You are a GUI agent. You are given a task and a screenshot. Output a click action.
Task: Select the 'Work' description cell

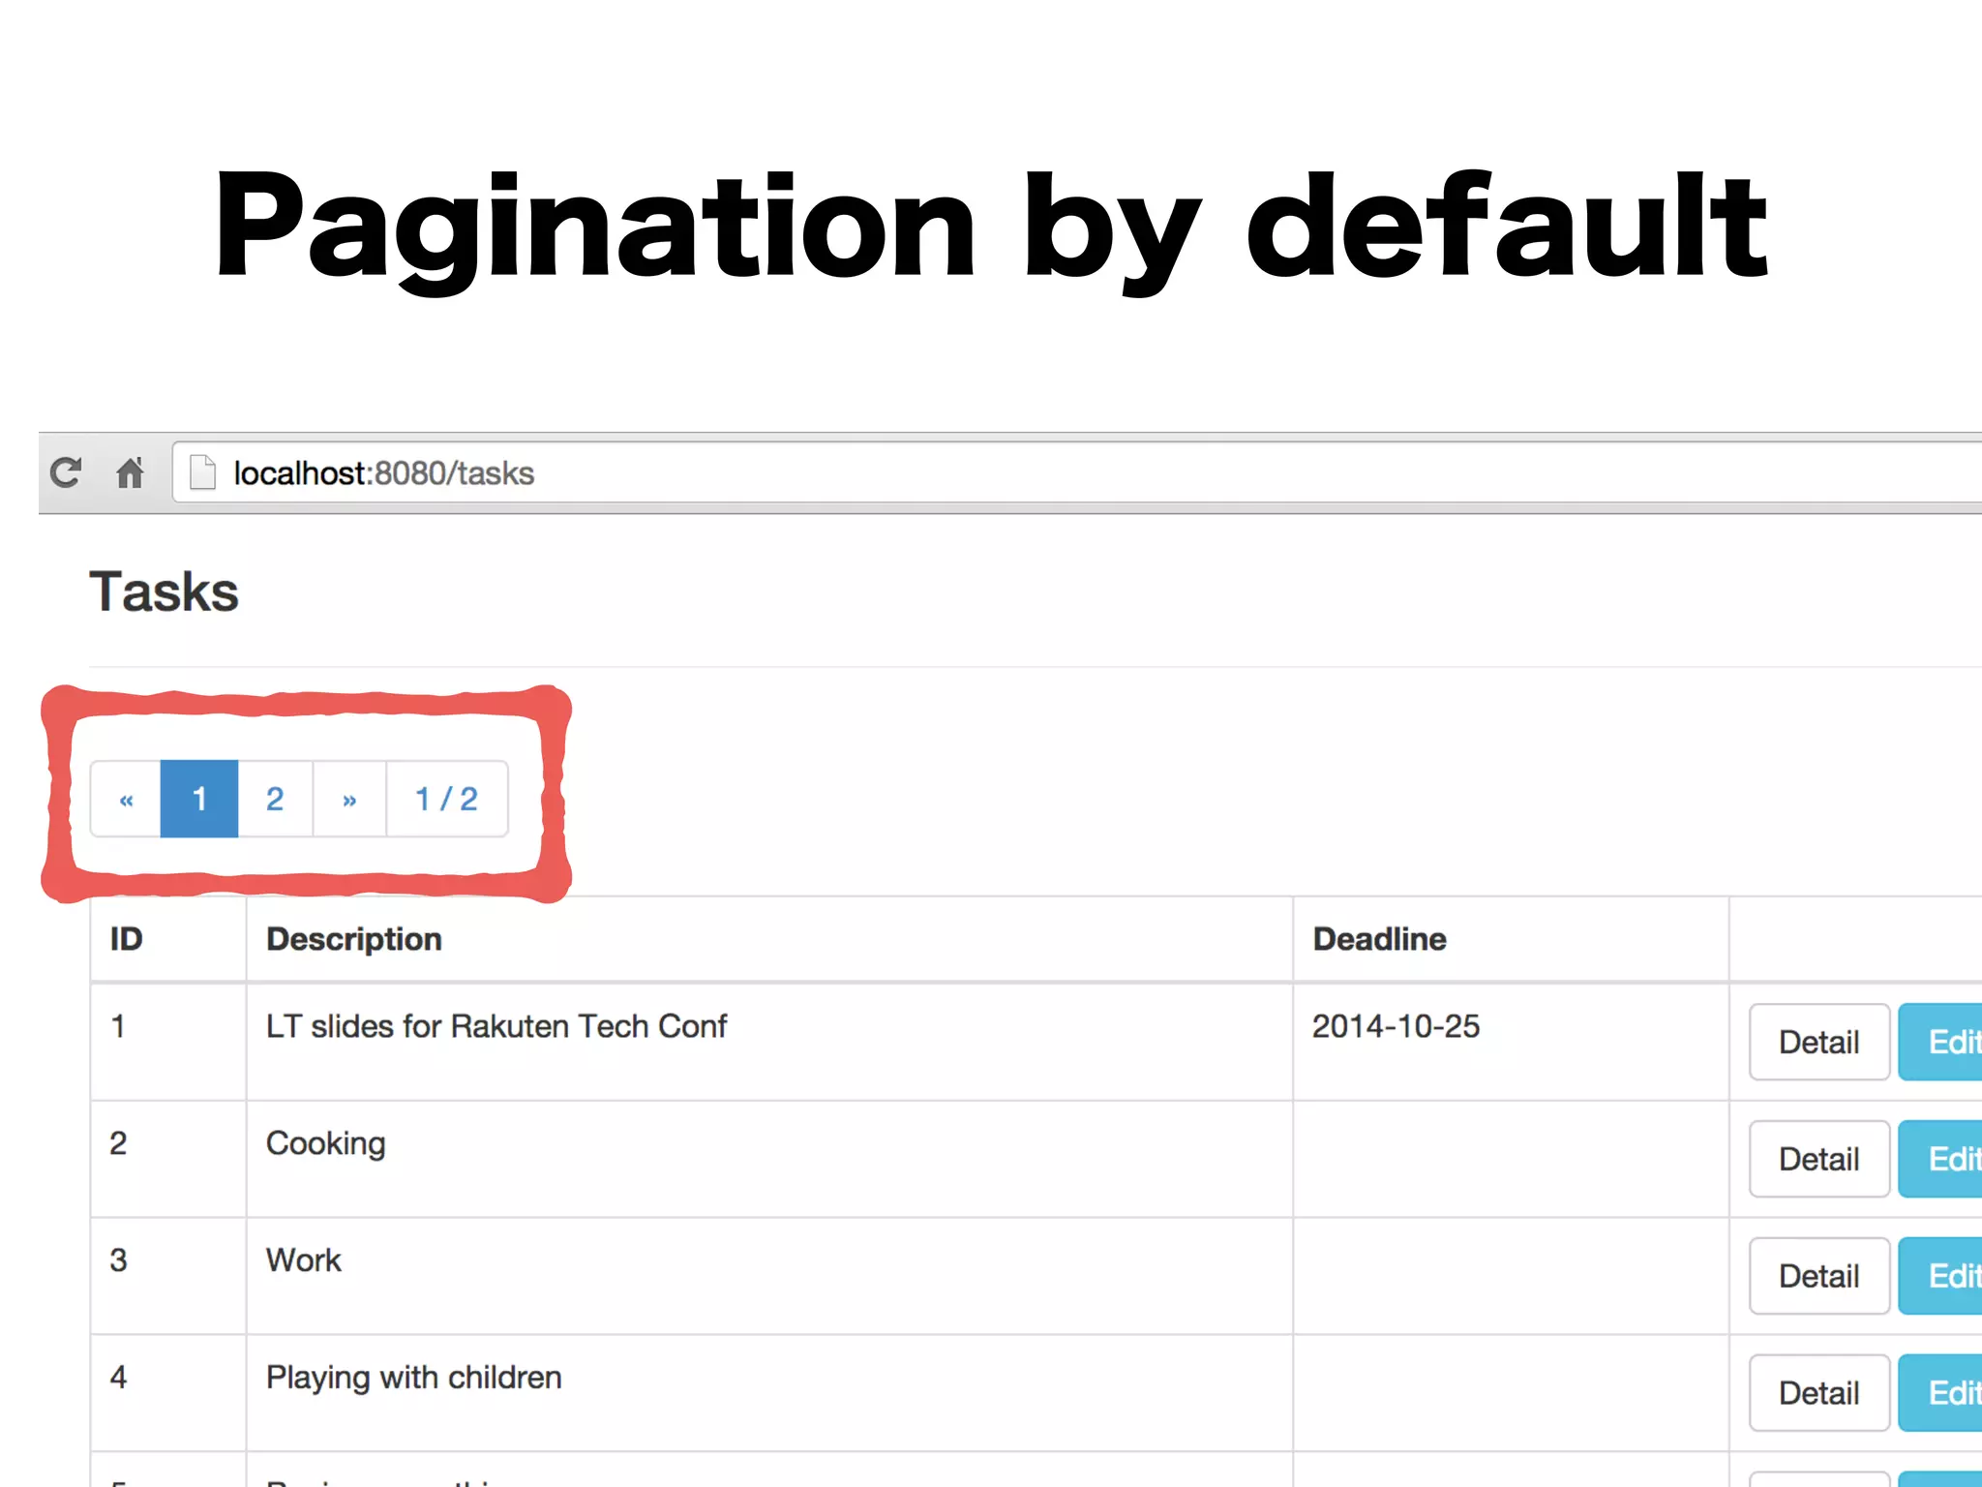click(769, 1276)
